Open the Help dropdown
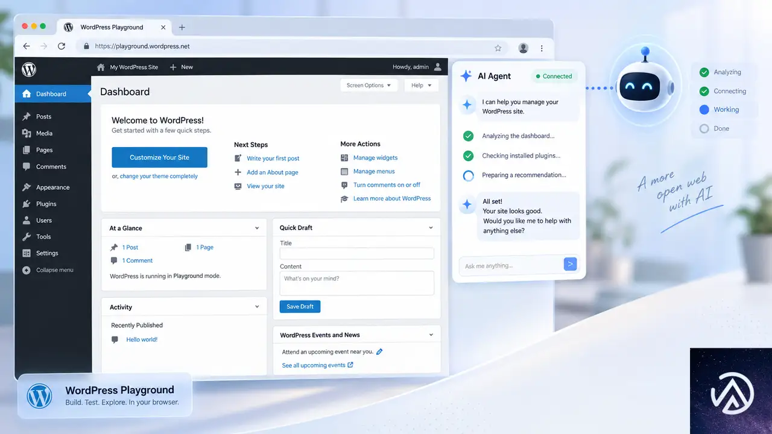The width and height of the screenshot is (772, 434). pos(421,86)
